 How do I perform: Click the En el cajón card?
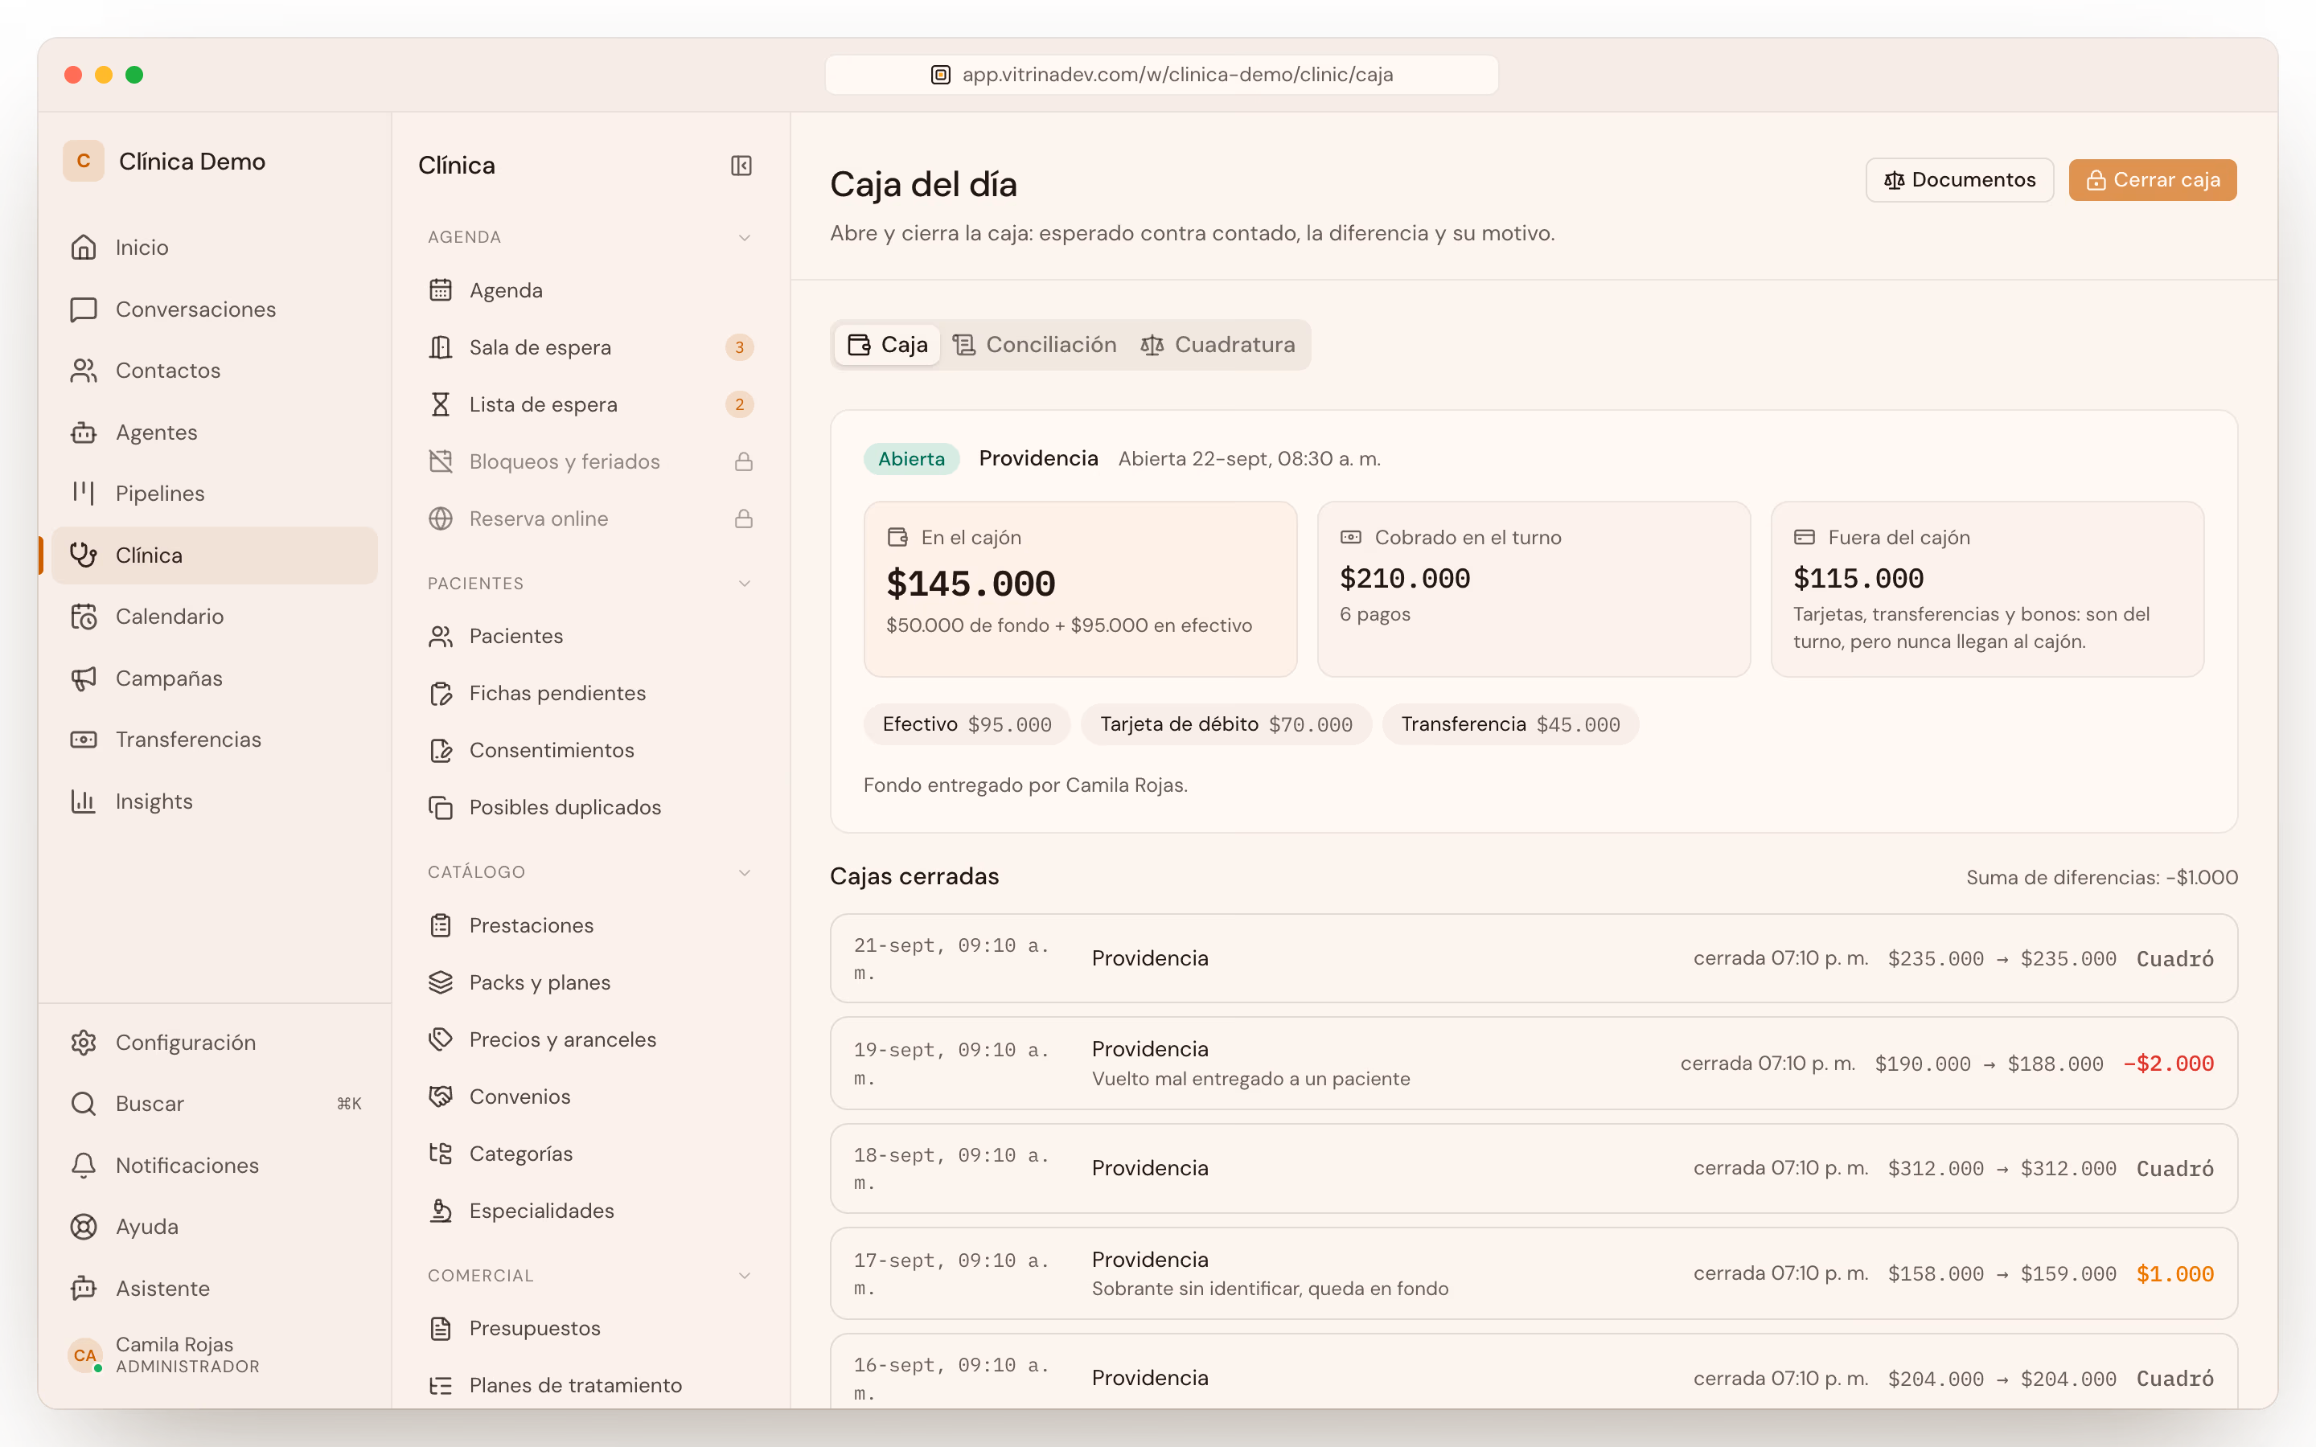click(x=1079, y=589)
